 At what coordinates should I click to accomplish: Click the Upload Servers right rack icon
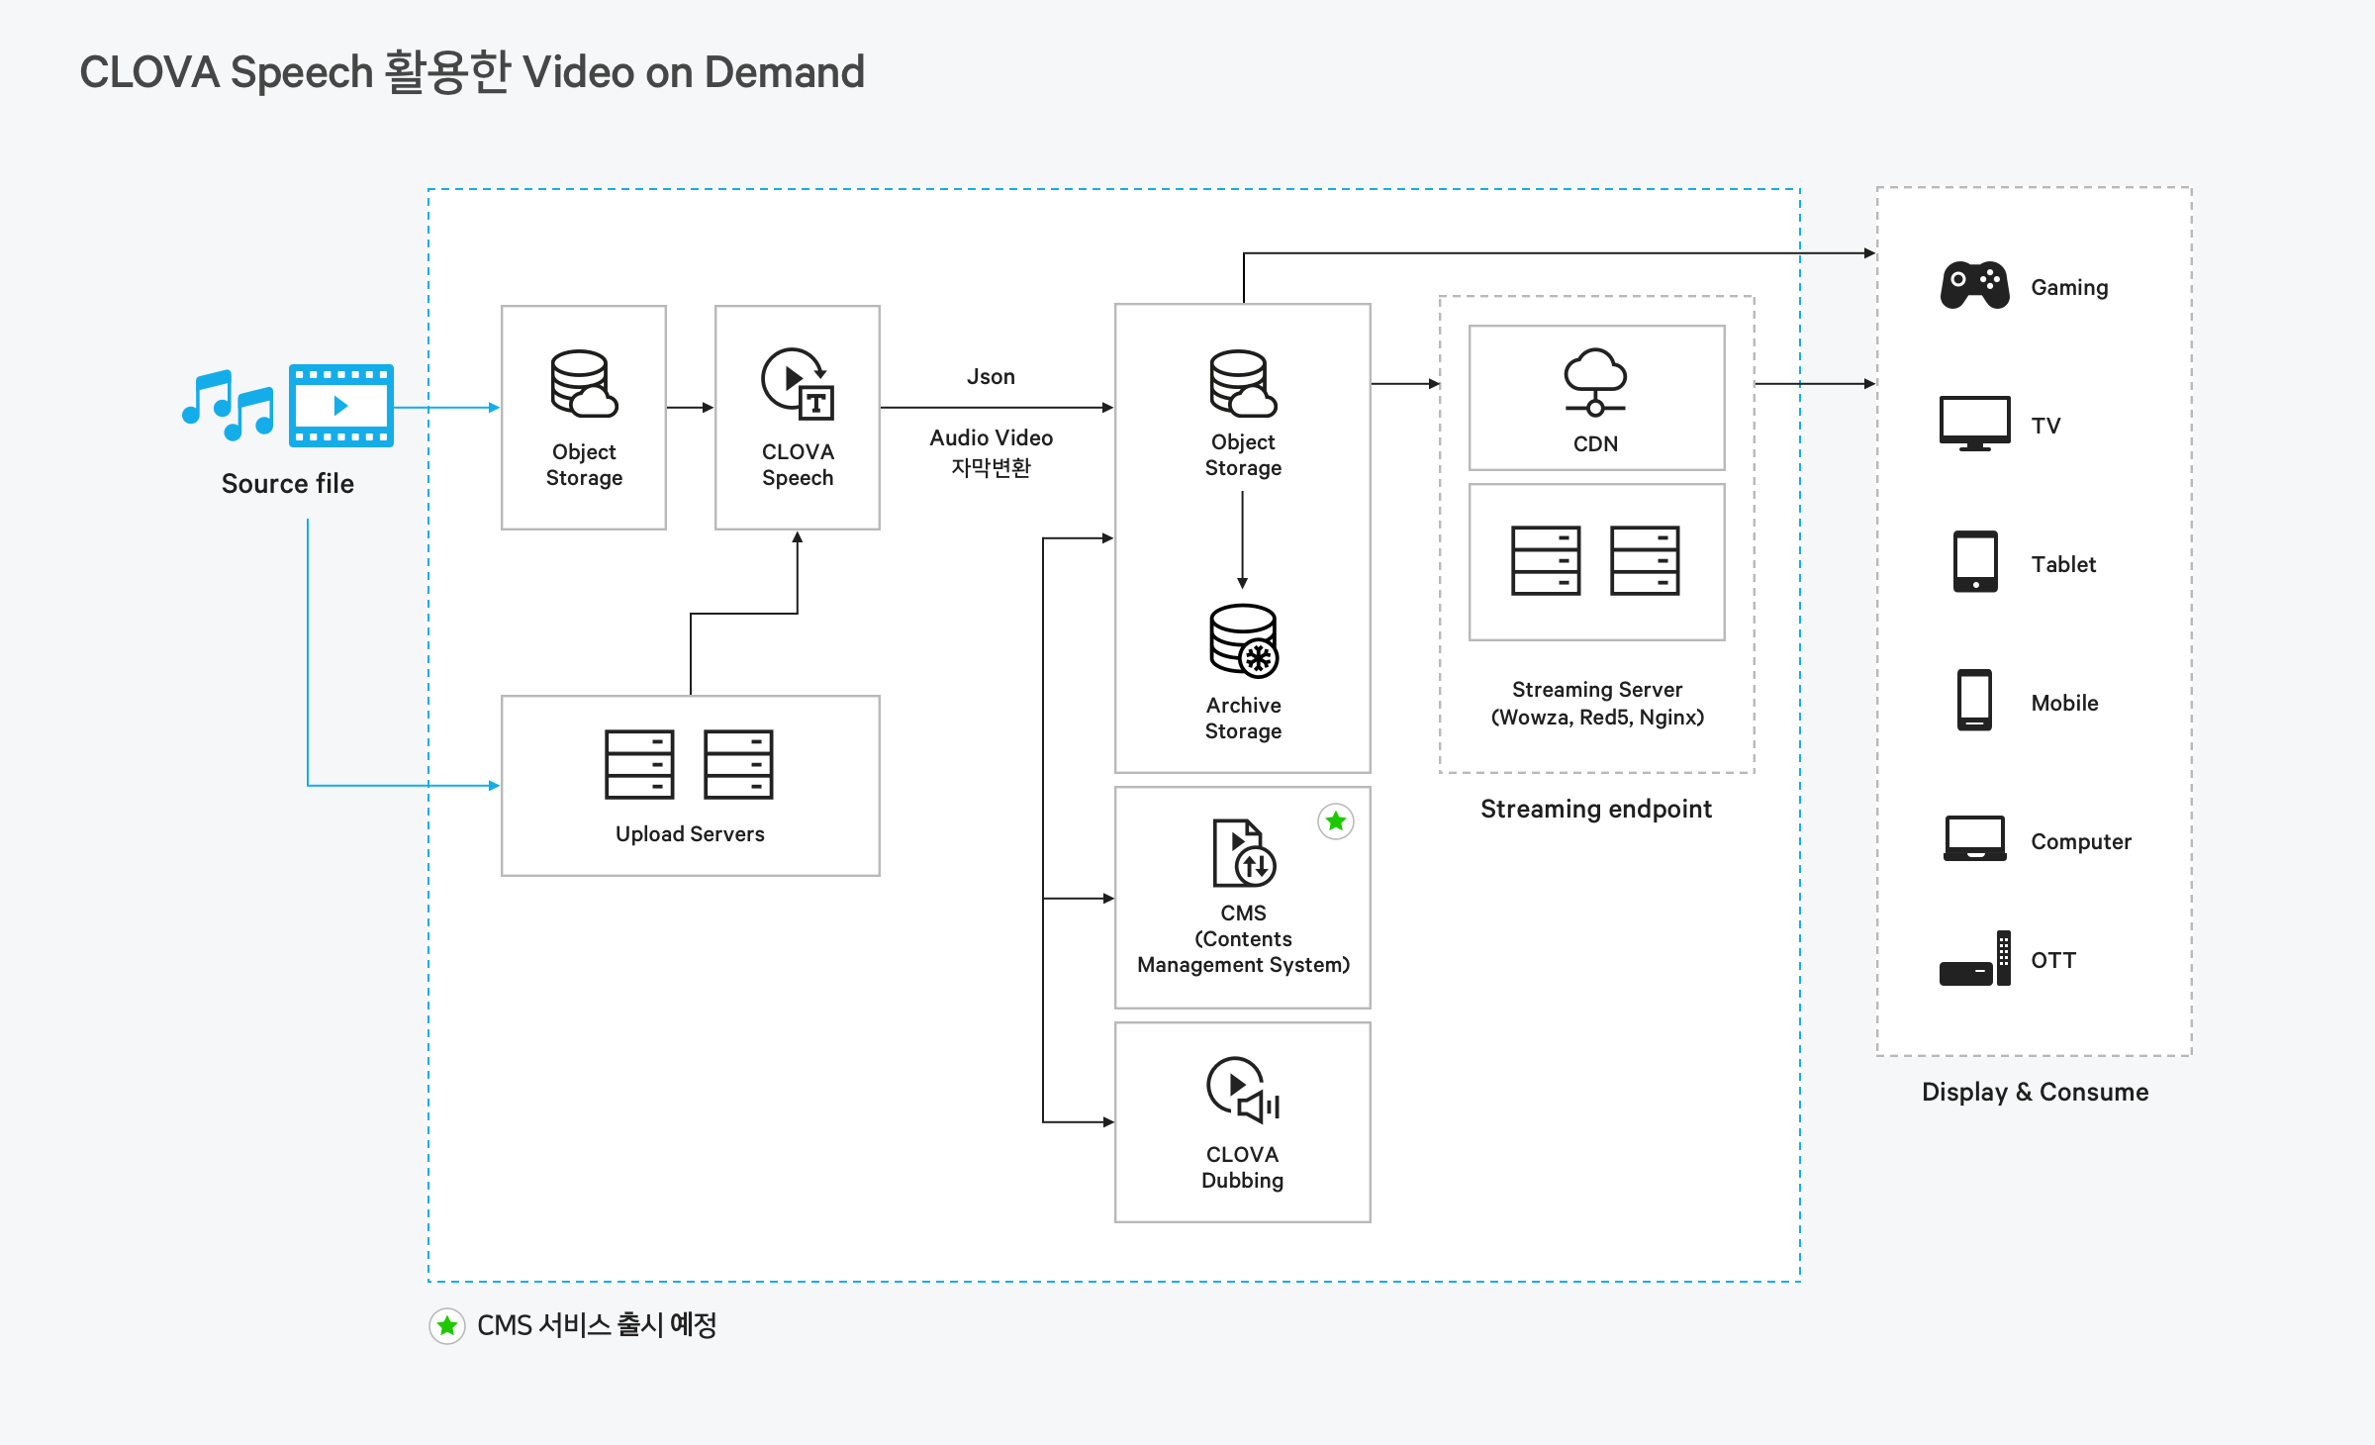coord(738,764)
